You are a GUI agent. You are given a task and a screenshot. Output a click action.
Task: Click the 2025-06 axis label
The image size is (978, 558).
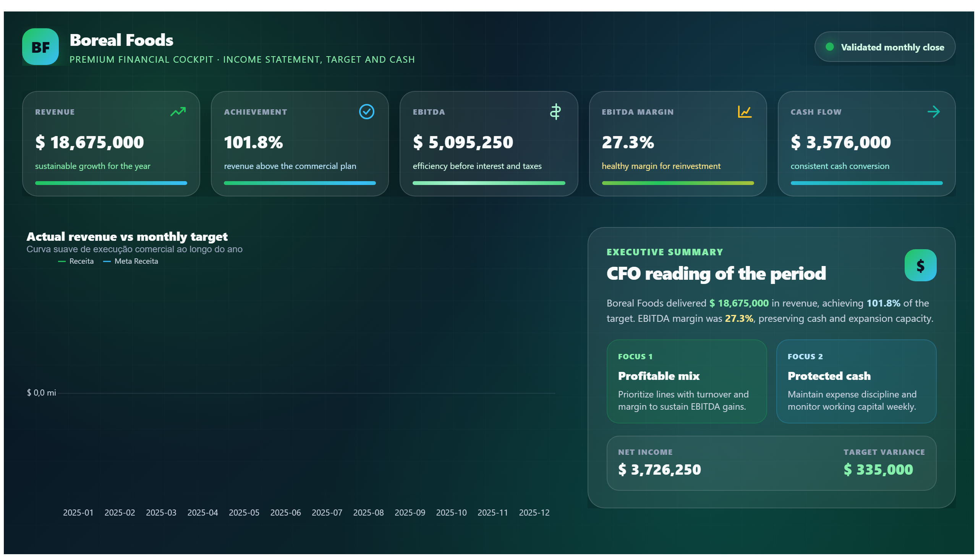tap(285, 513)
